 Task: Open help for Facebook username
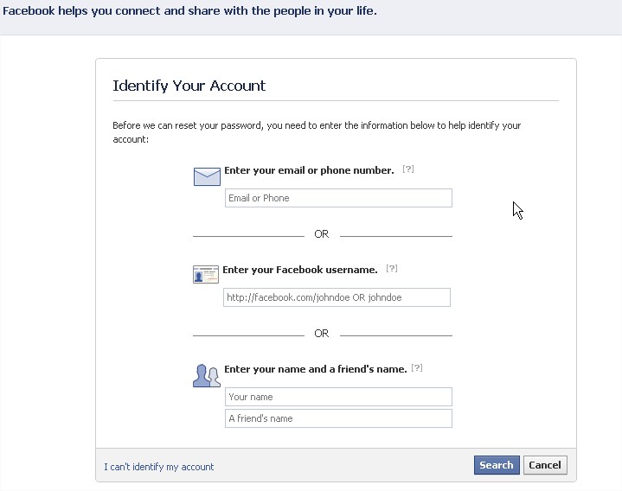392,269
